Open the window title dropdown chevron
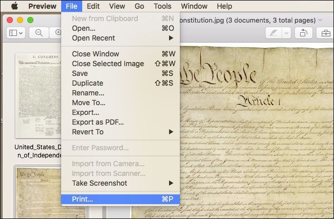Viewport: 334px width, 219px height. click(320, 20)
